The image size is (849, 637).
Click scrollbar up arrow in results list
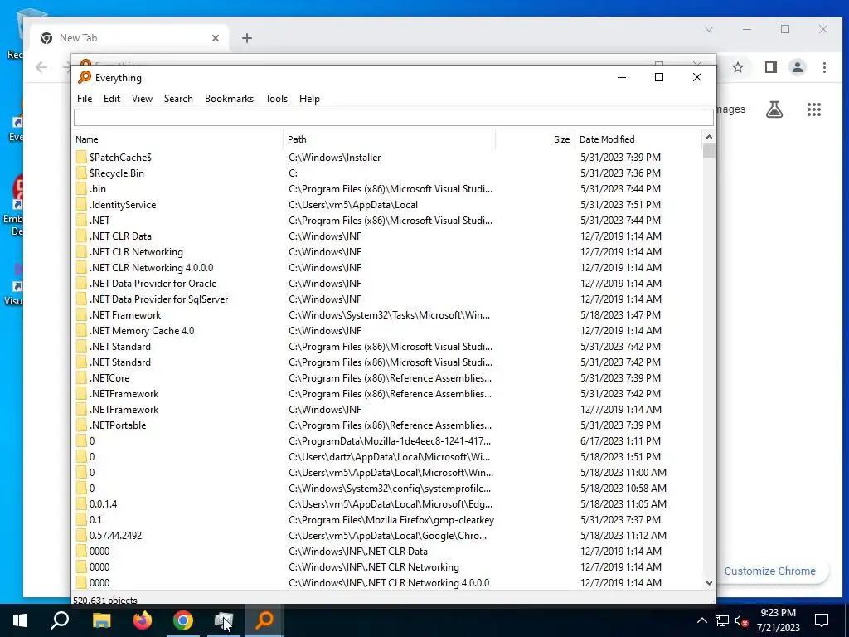[709, 137]
